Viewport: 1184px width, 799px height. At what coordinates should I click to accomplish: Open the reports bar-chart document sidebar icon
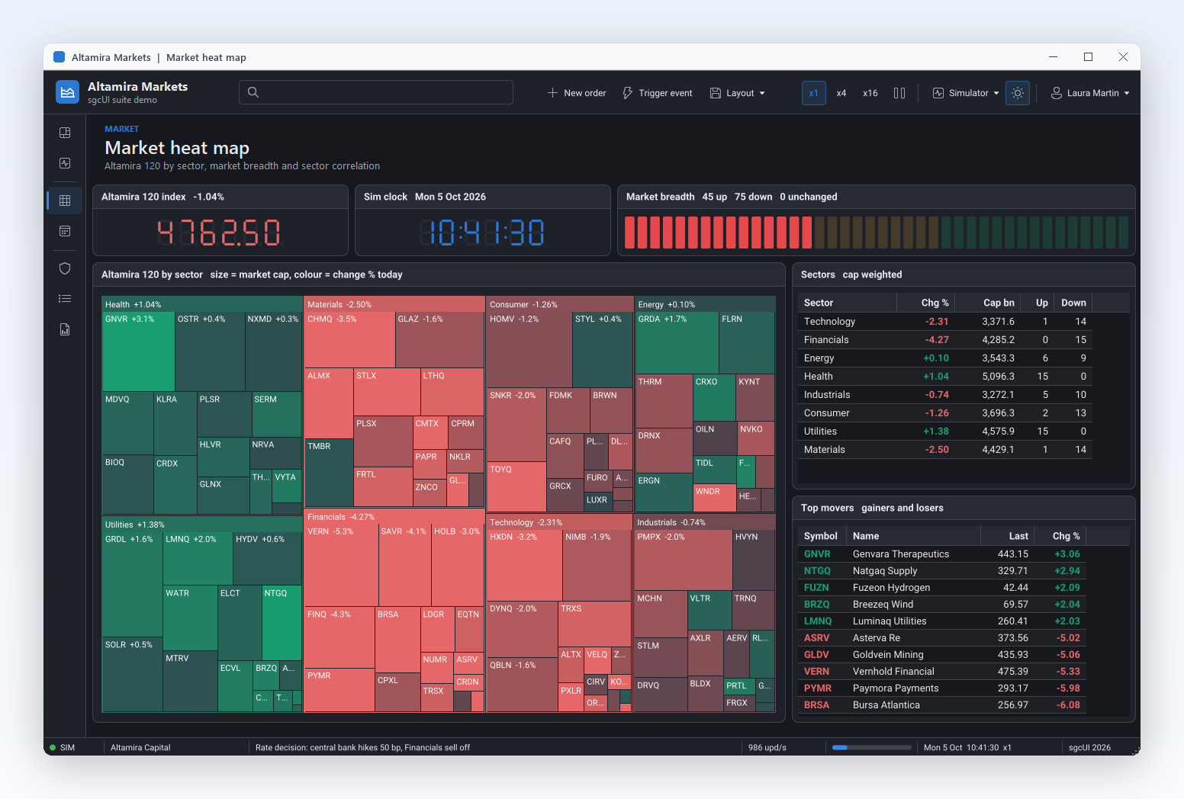point(65,329)
